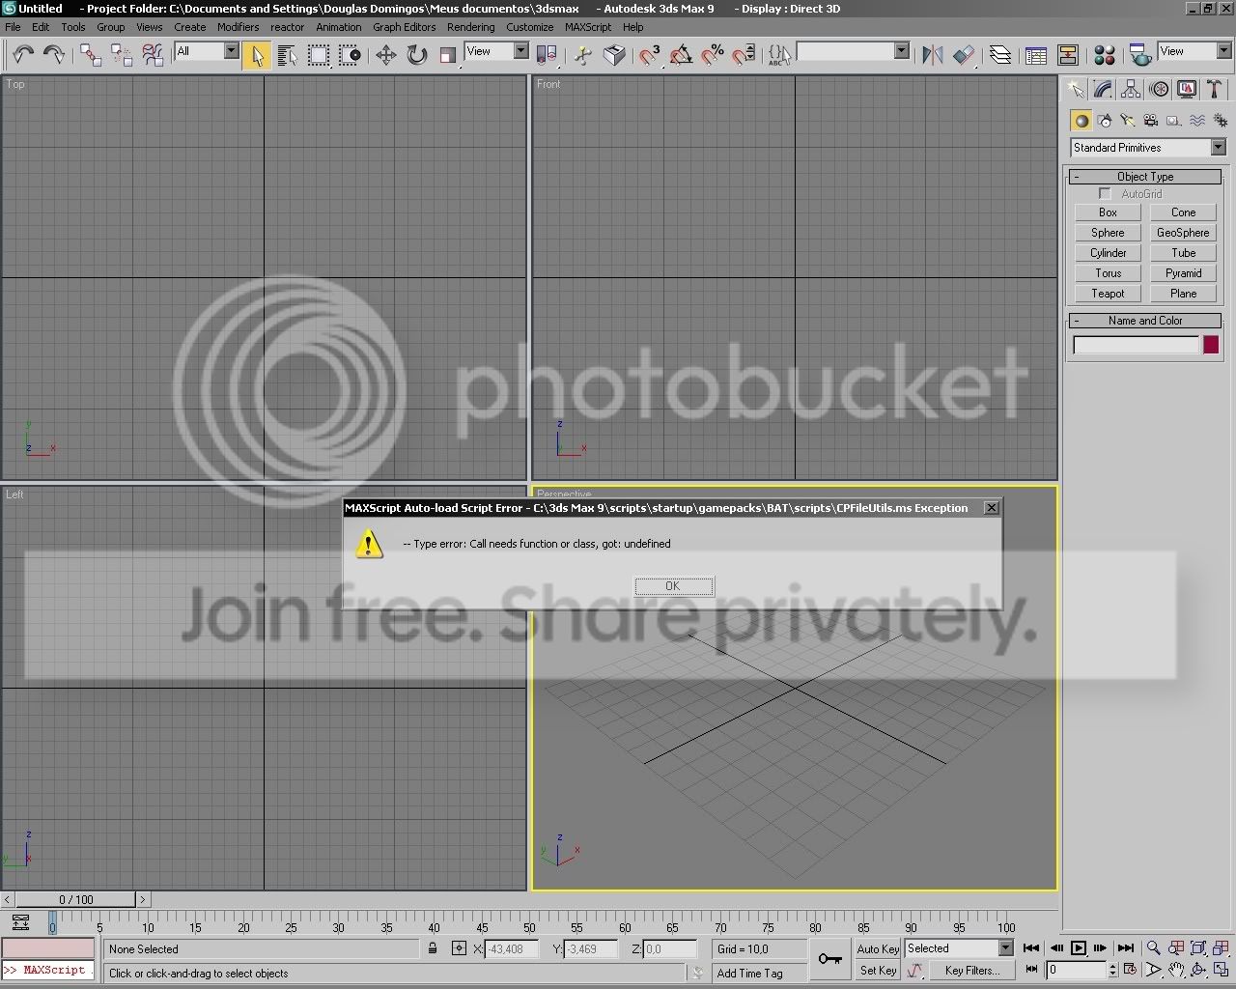Open the All selection filter dropdown
The height and width of the screenshot is (989, 1236).
[207, 51]
